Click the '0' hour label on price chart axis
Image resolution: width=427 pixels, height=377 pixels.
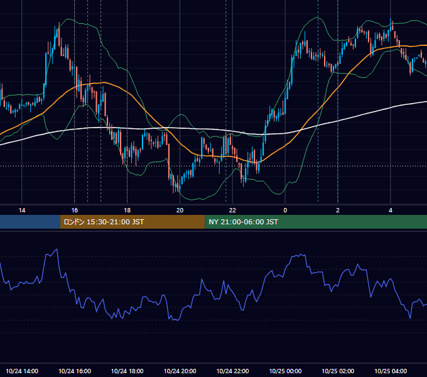[285, 210]
